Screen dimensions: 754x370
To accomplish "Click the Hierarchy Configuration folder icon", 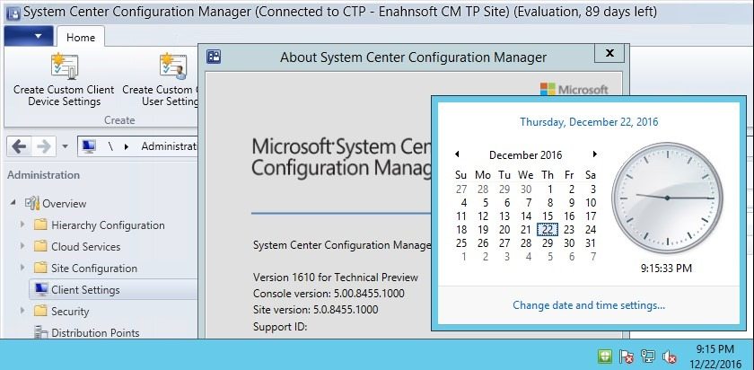I will (x=41, y=225).
